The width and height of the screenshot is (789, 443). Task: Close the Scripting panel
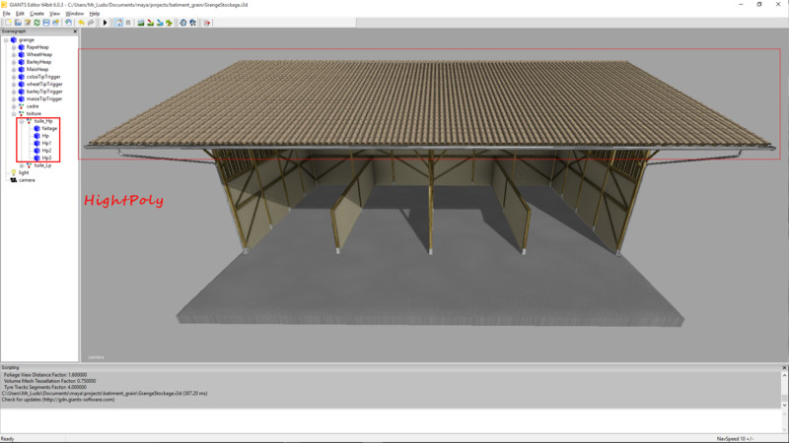point(784,366)
